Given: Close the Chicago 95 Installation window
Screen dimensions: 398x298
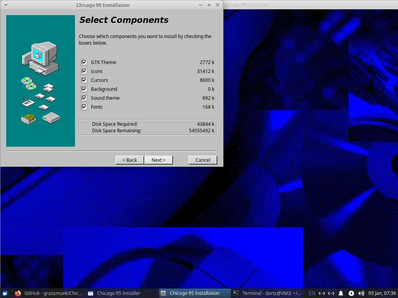Looking at the screenshot, I should pyautogui.click(x=218, y=5).
